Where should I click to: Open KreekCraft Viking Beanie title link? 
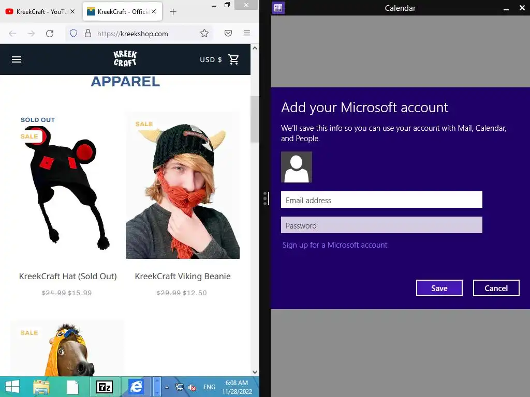click(183, 276)
